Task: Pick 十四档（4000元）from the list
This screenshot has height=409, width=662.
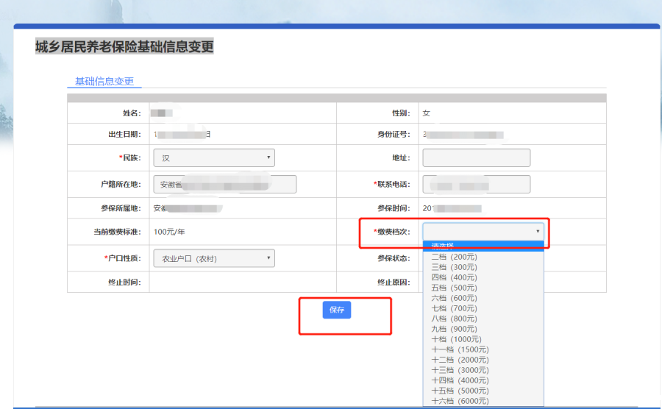Action: (460, 380)
